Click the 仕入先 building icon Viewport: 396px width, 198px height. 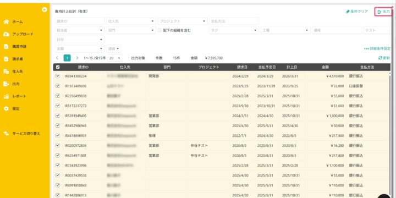point(6,71)
